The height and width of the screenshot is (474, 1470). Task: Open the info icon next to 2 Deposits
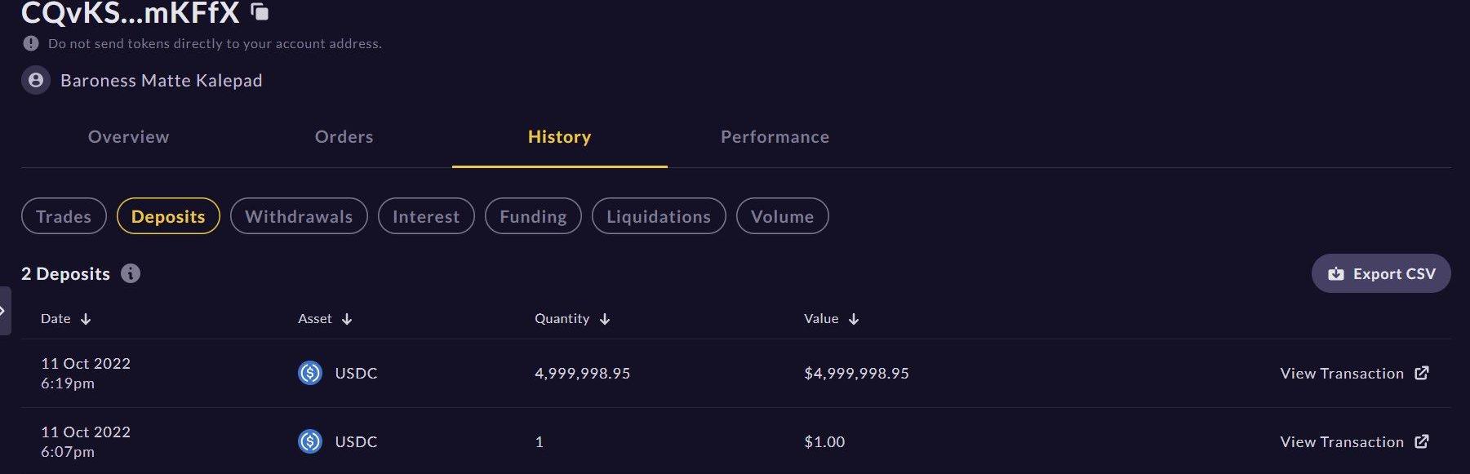tap(131, 273)
